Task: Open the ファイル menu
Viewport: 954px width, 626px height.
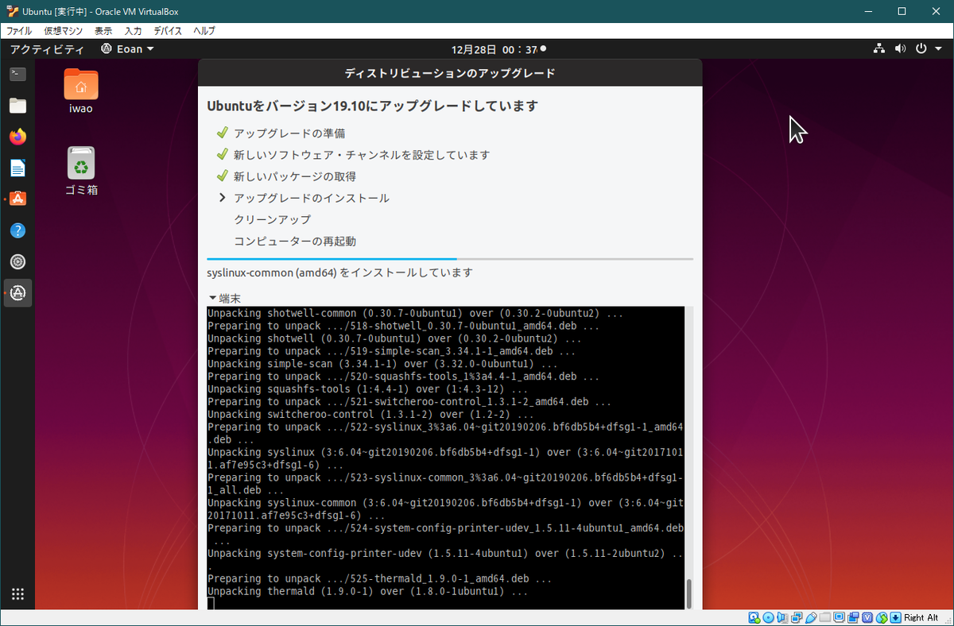Action: [19, 31]
